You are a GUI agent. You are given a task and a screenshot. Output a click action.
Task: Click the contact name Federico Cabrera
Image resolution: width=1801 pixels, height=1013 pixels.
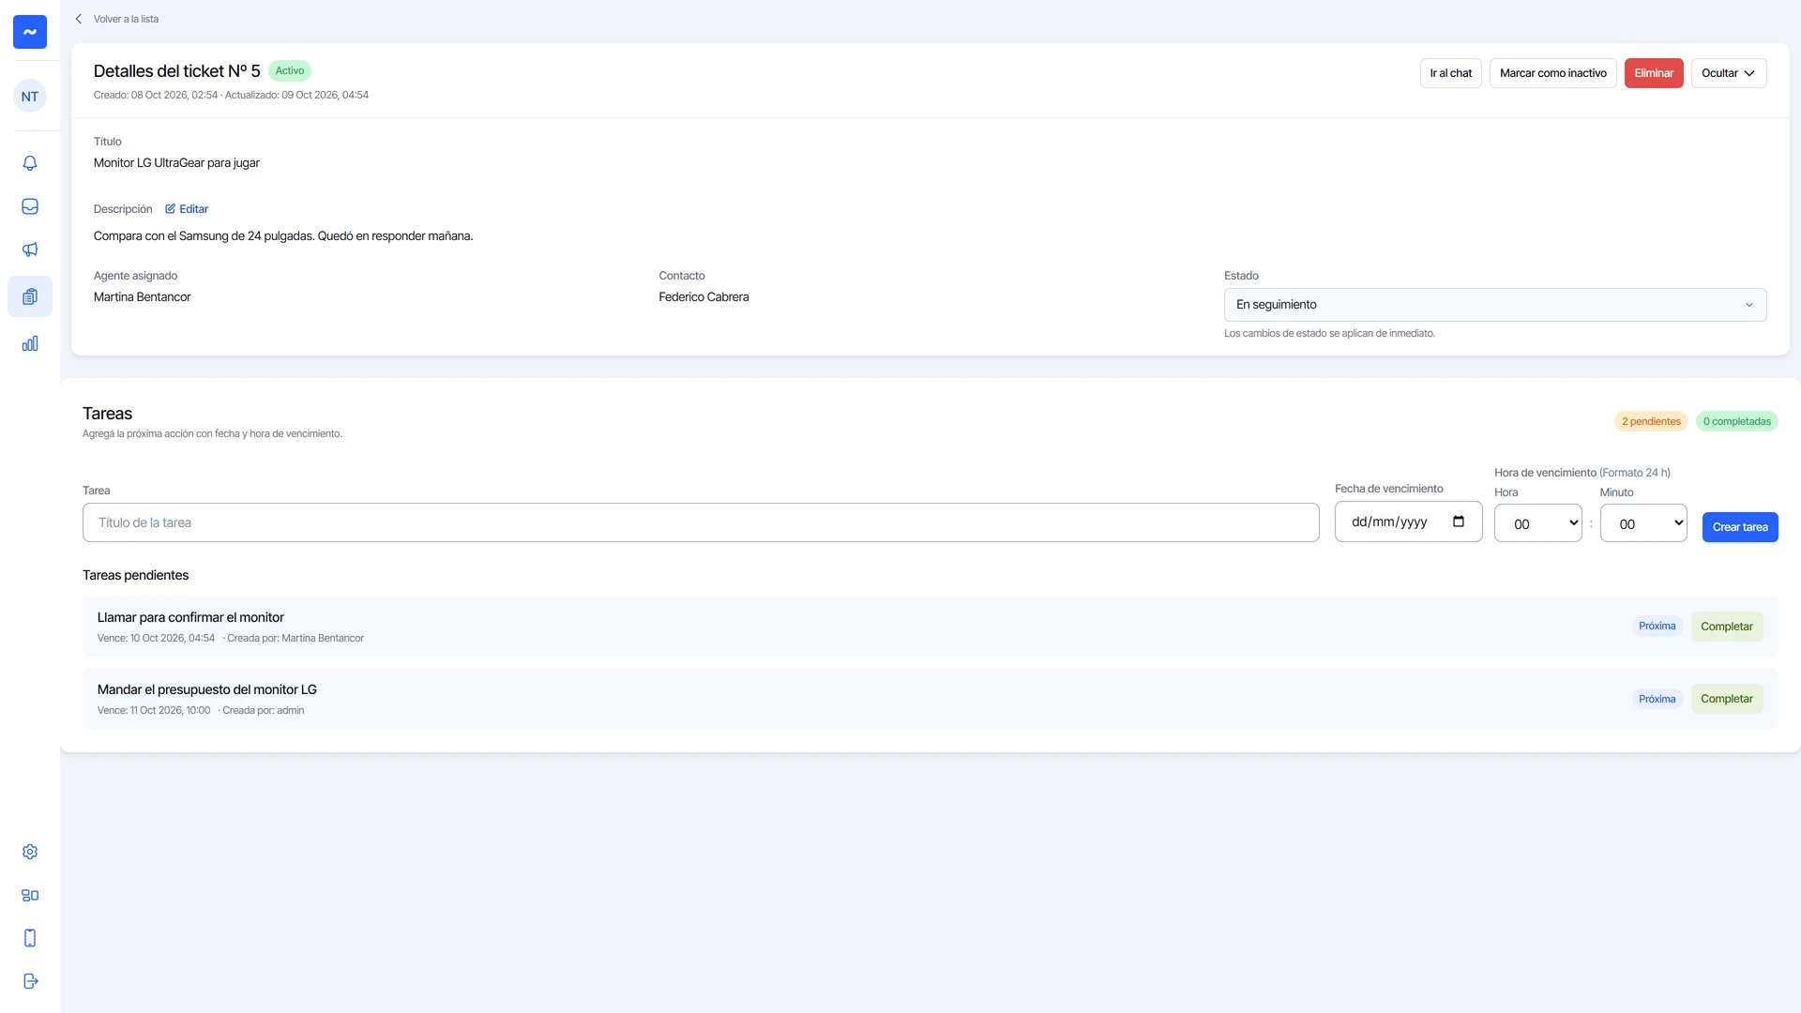[704, 297]
